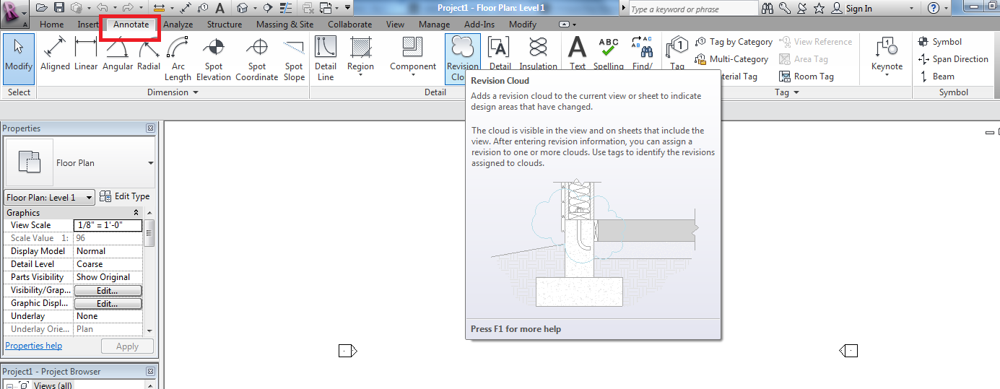Click the View Scale value field
Viewport: 1000px width, 389px height.
tap(108, 225)
